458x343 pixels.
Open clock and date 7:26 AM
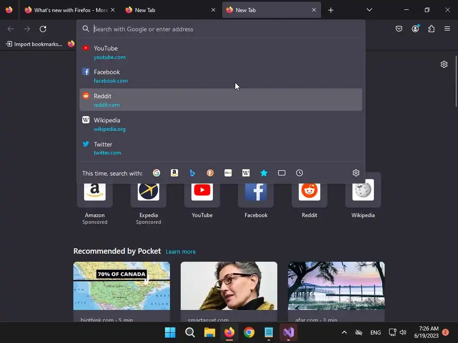(426, 332)
